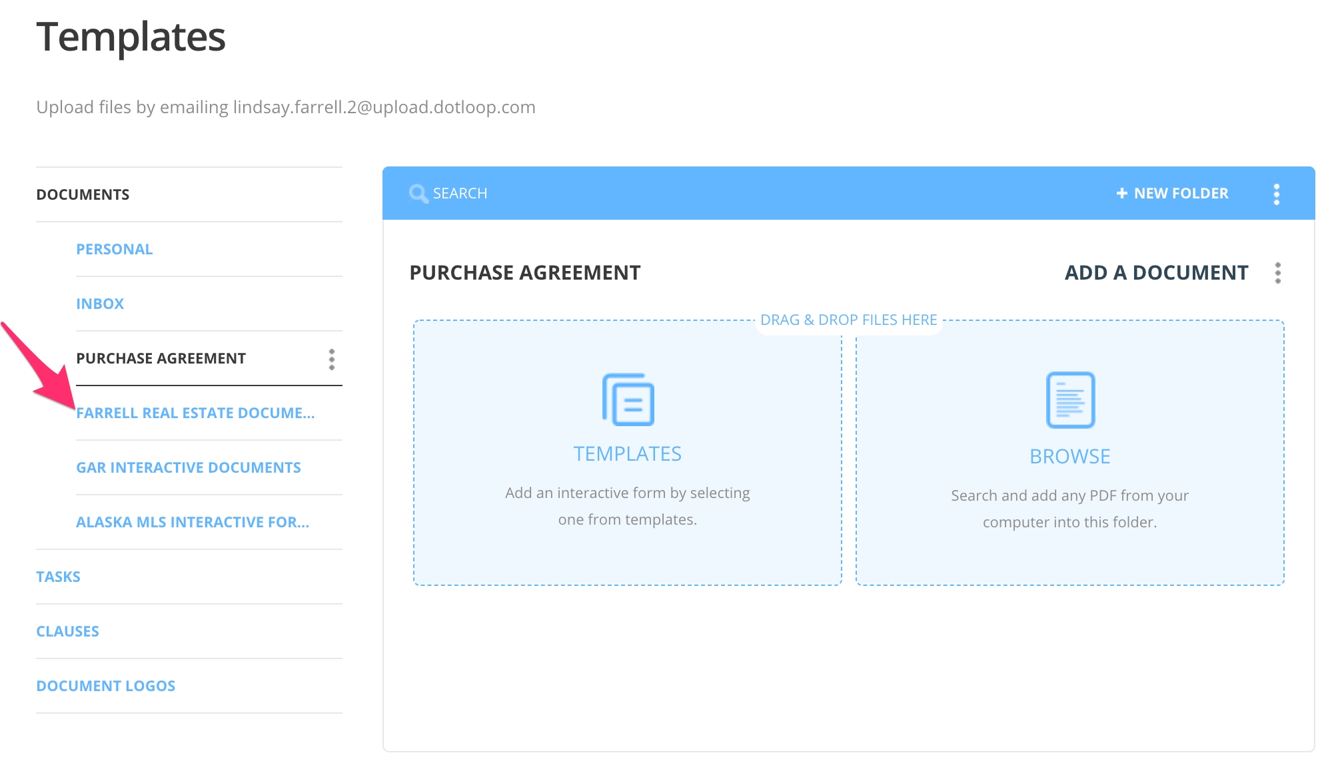Click the upload email address text
Image resolution: width=1342 pixels, height=767 pixels.
click(384, 107)
